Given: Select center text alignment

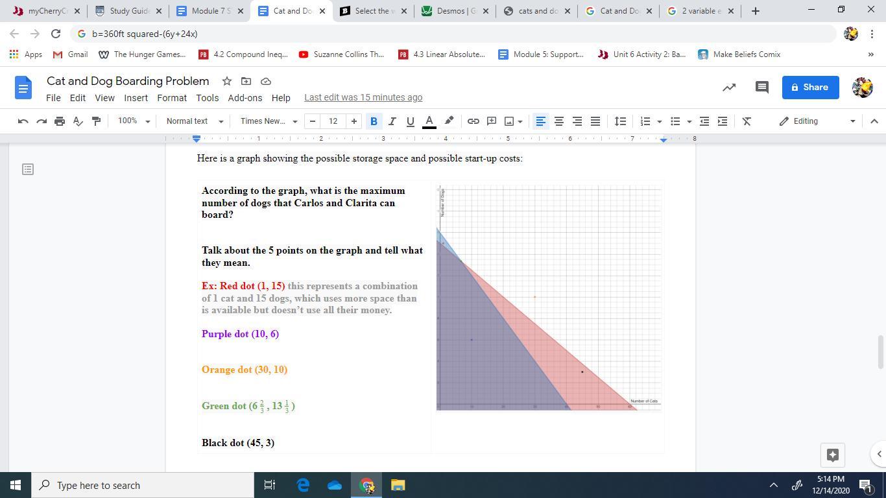Looking at the screenshot, I should point(558,121).
